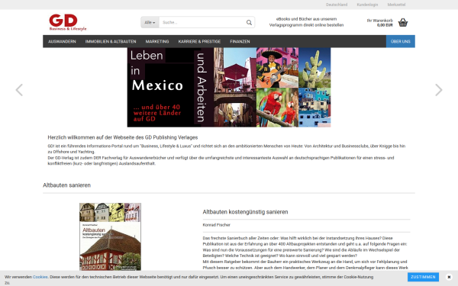Click the Leben in Mexico banner
The image size is (458, 286).
[229, 87]
